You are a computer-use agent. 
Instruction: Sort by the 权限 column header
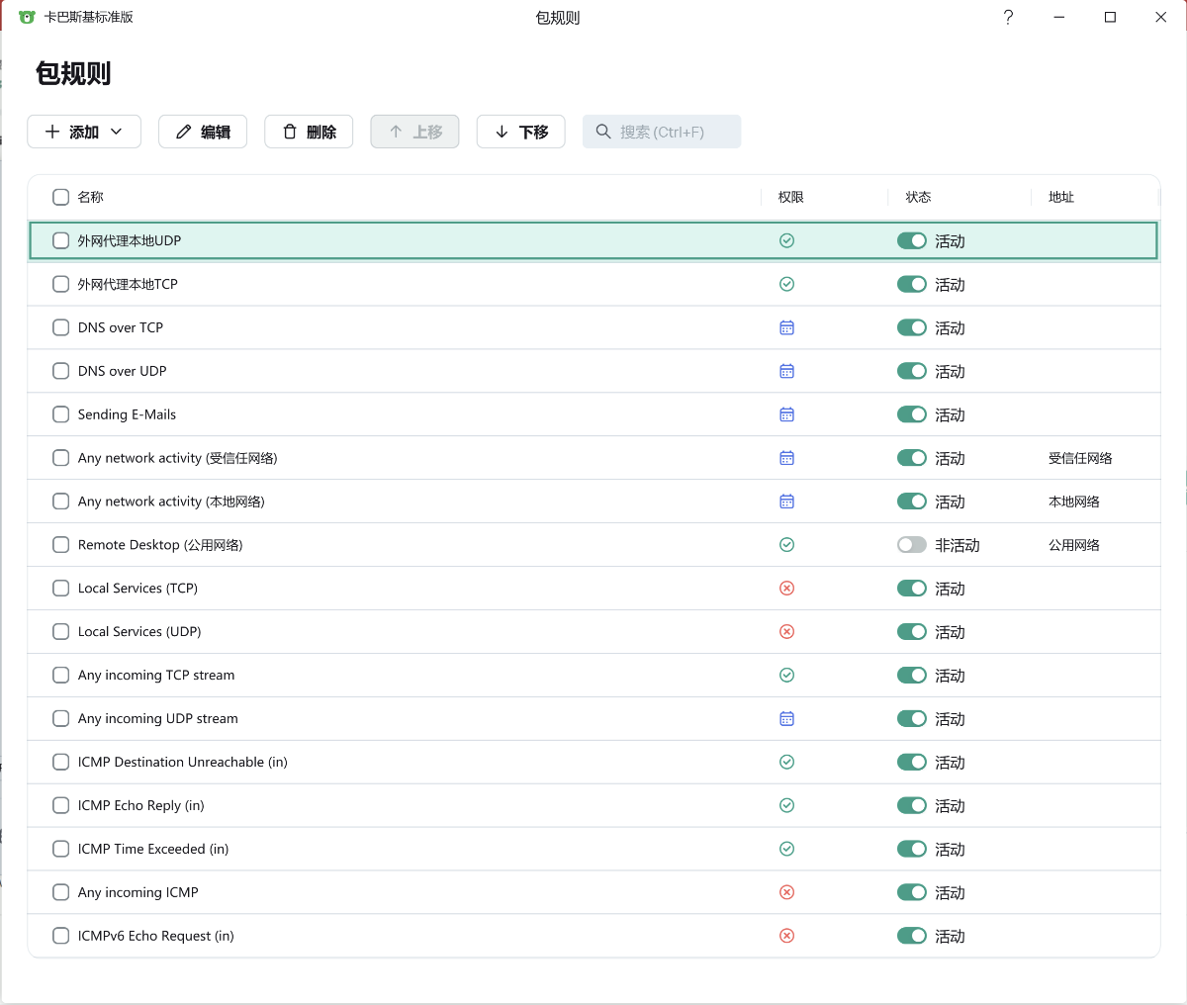click(790, 197)
